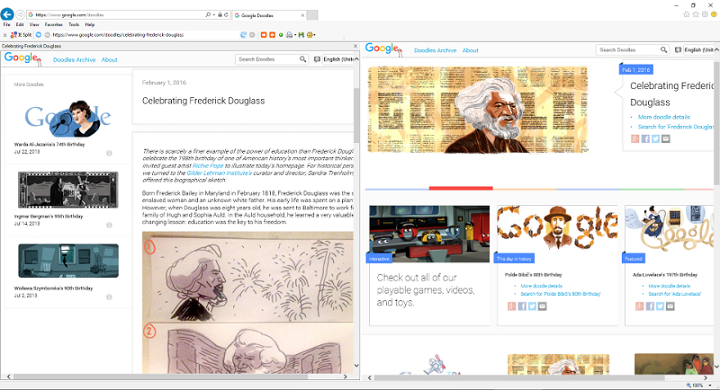Click info icon for Wislawa Szymborska's 90th Birthday
The width and height of the screenshot is (720, 390).
click(x=109, y=297)
